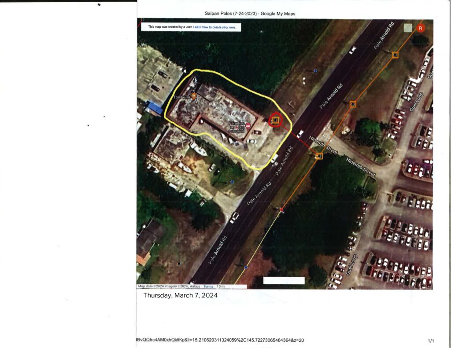Open 'Learn how to create your own' link
The width and height of the screenshot is (451, 348).
214,27
